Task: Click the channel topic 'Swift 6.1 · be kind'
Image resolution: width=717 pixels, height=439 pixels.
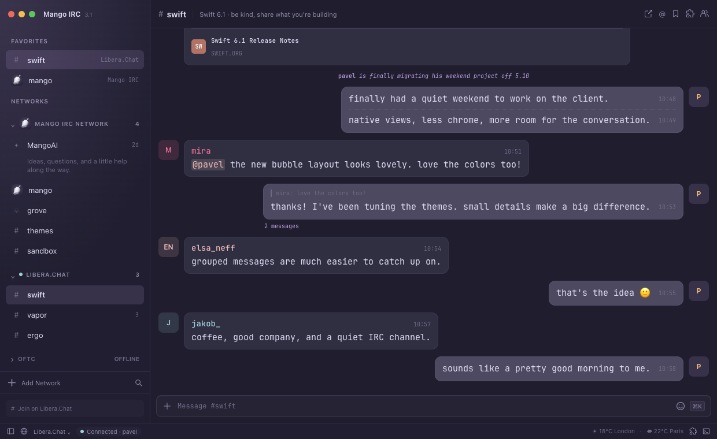Action: coord(268,14)
